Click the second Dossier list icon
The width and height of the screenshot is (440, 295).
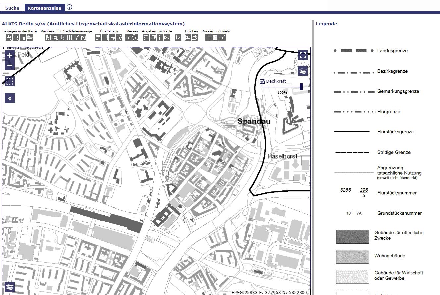point(215,37)
